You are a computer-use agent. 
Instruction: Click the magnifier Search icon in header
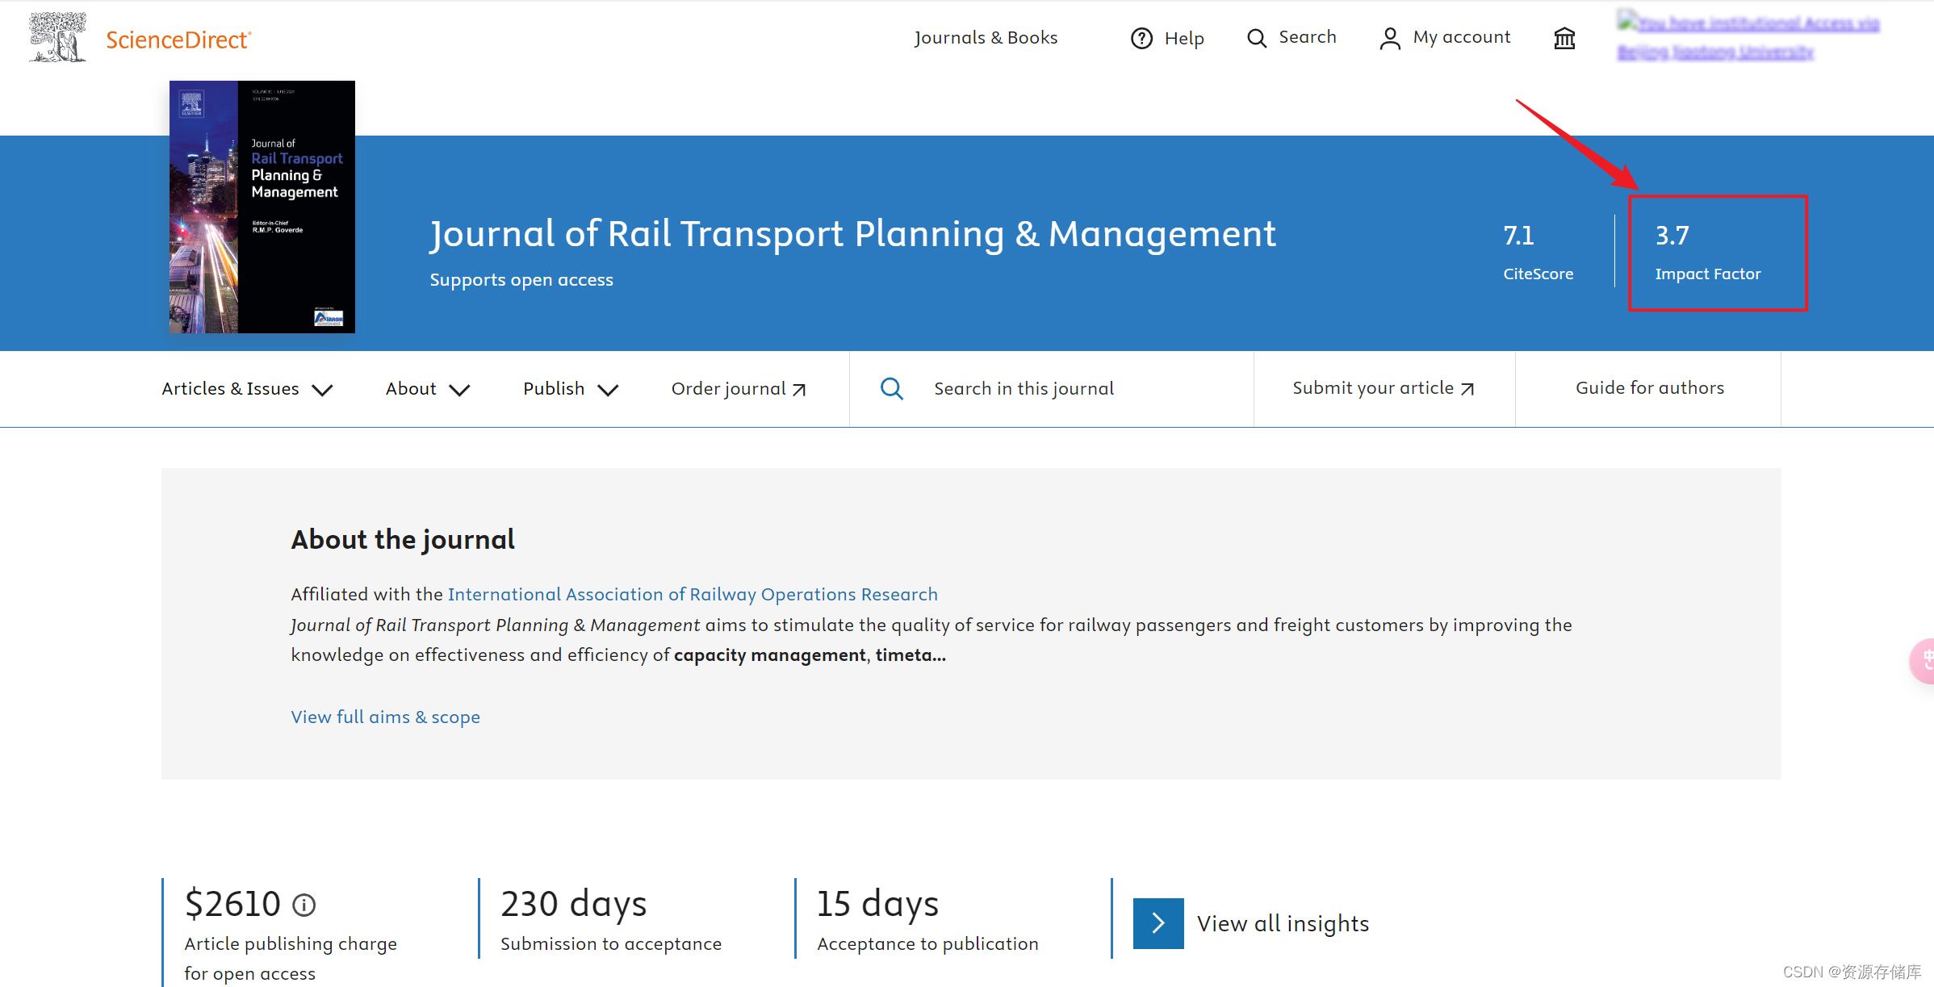[x=1256, y=38]
